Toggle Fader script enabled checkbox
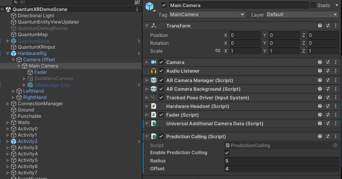This screenshot has height=179, width=342. pos(161,115)
